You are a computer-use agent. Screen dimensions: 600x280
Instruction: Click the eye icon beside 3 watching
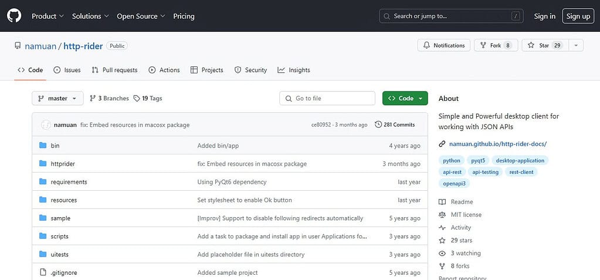442,253
